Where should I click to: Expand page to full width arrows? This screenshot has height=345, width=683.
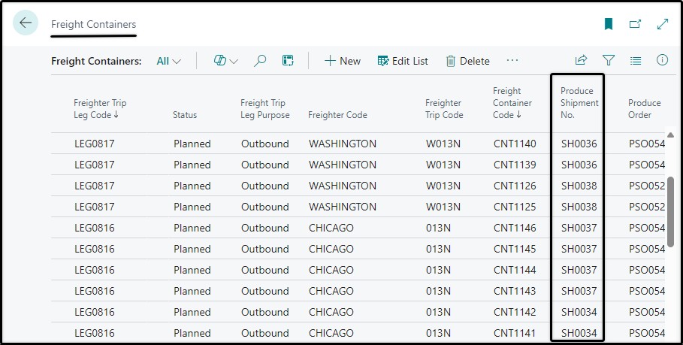click(x=662, y=24)
